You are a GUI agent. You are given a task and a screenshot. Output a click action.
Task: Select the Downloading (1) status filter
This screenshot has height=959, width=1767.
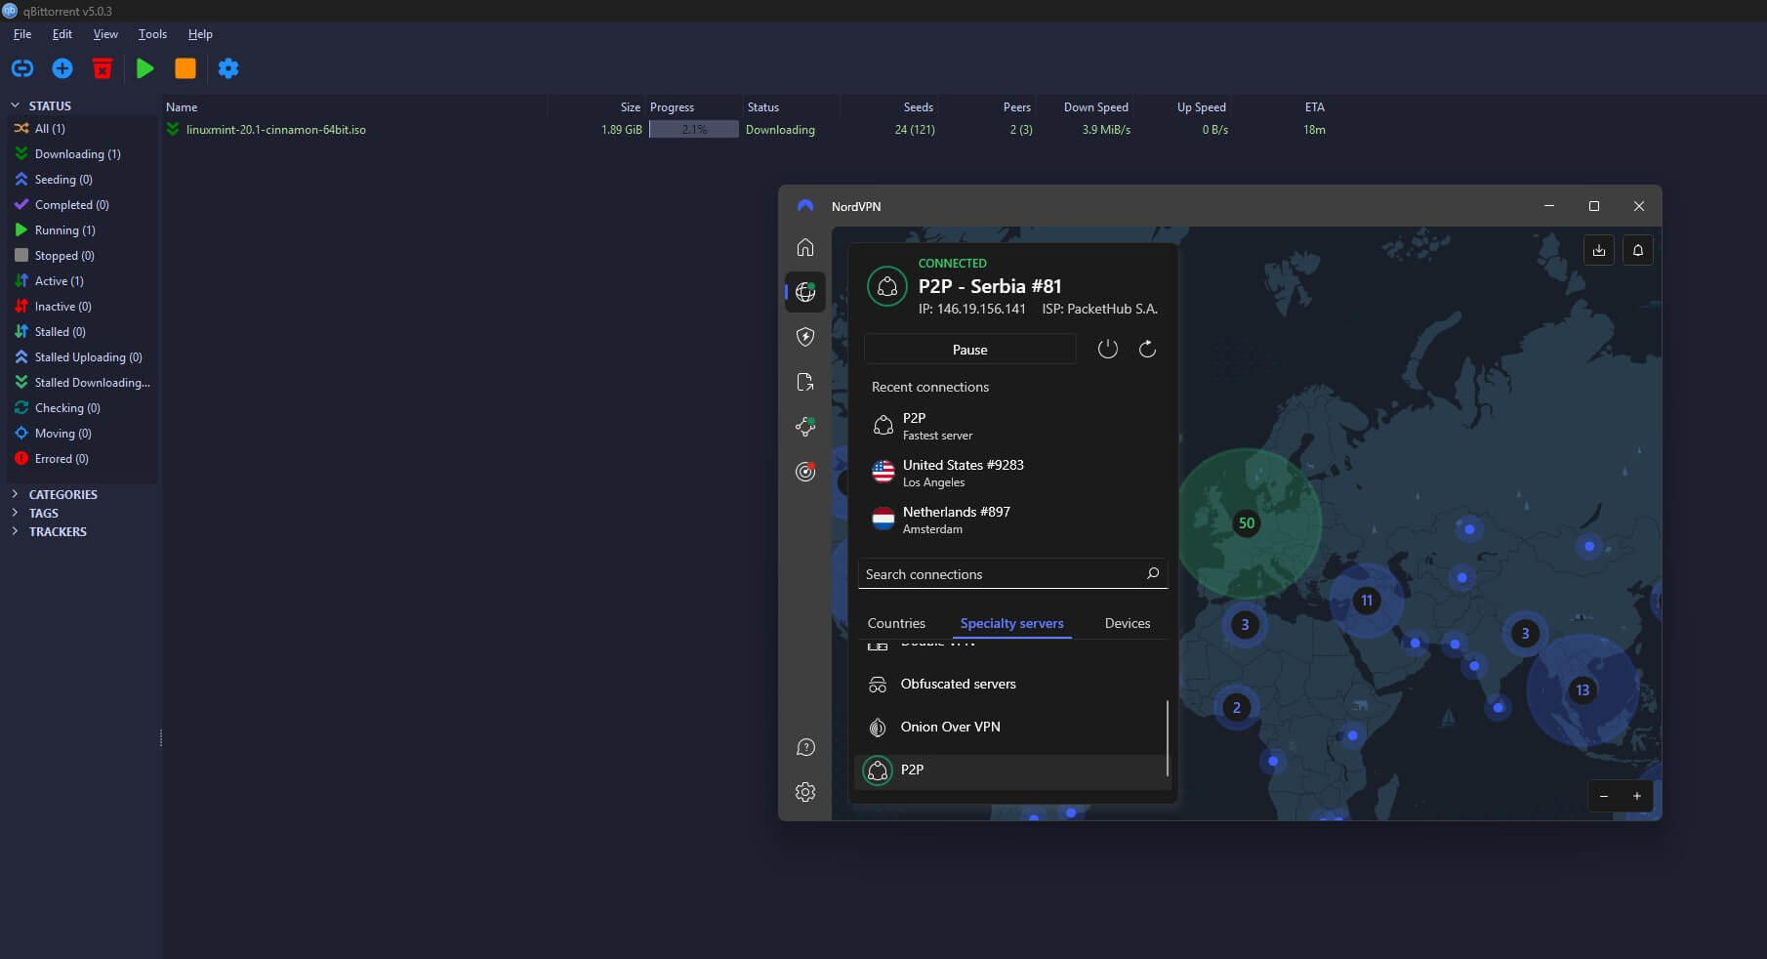click(82, 154)
